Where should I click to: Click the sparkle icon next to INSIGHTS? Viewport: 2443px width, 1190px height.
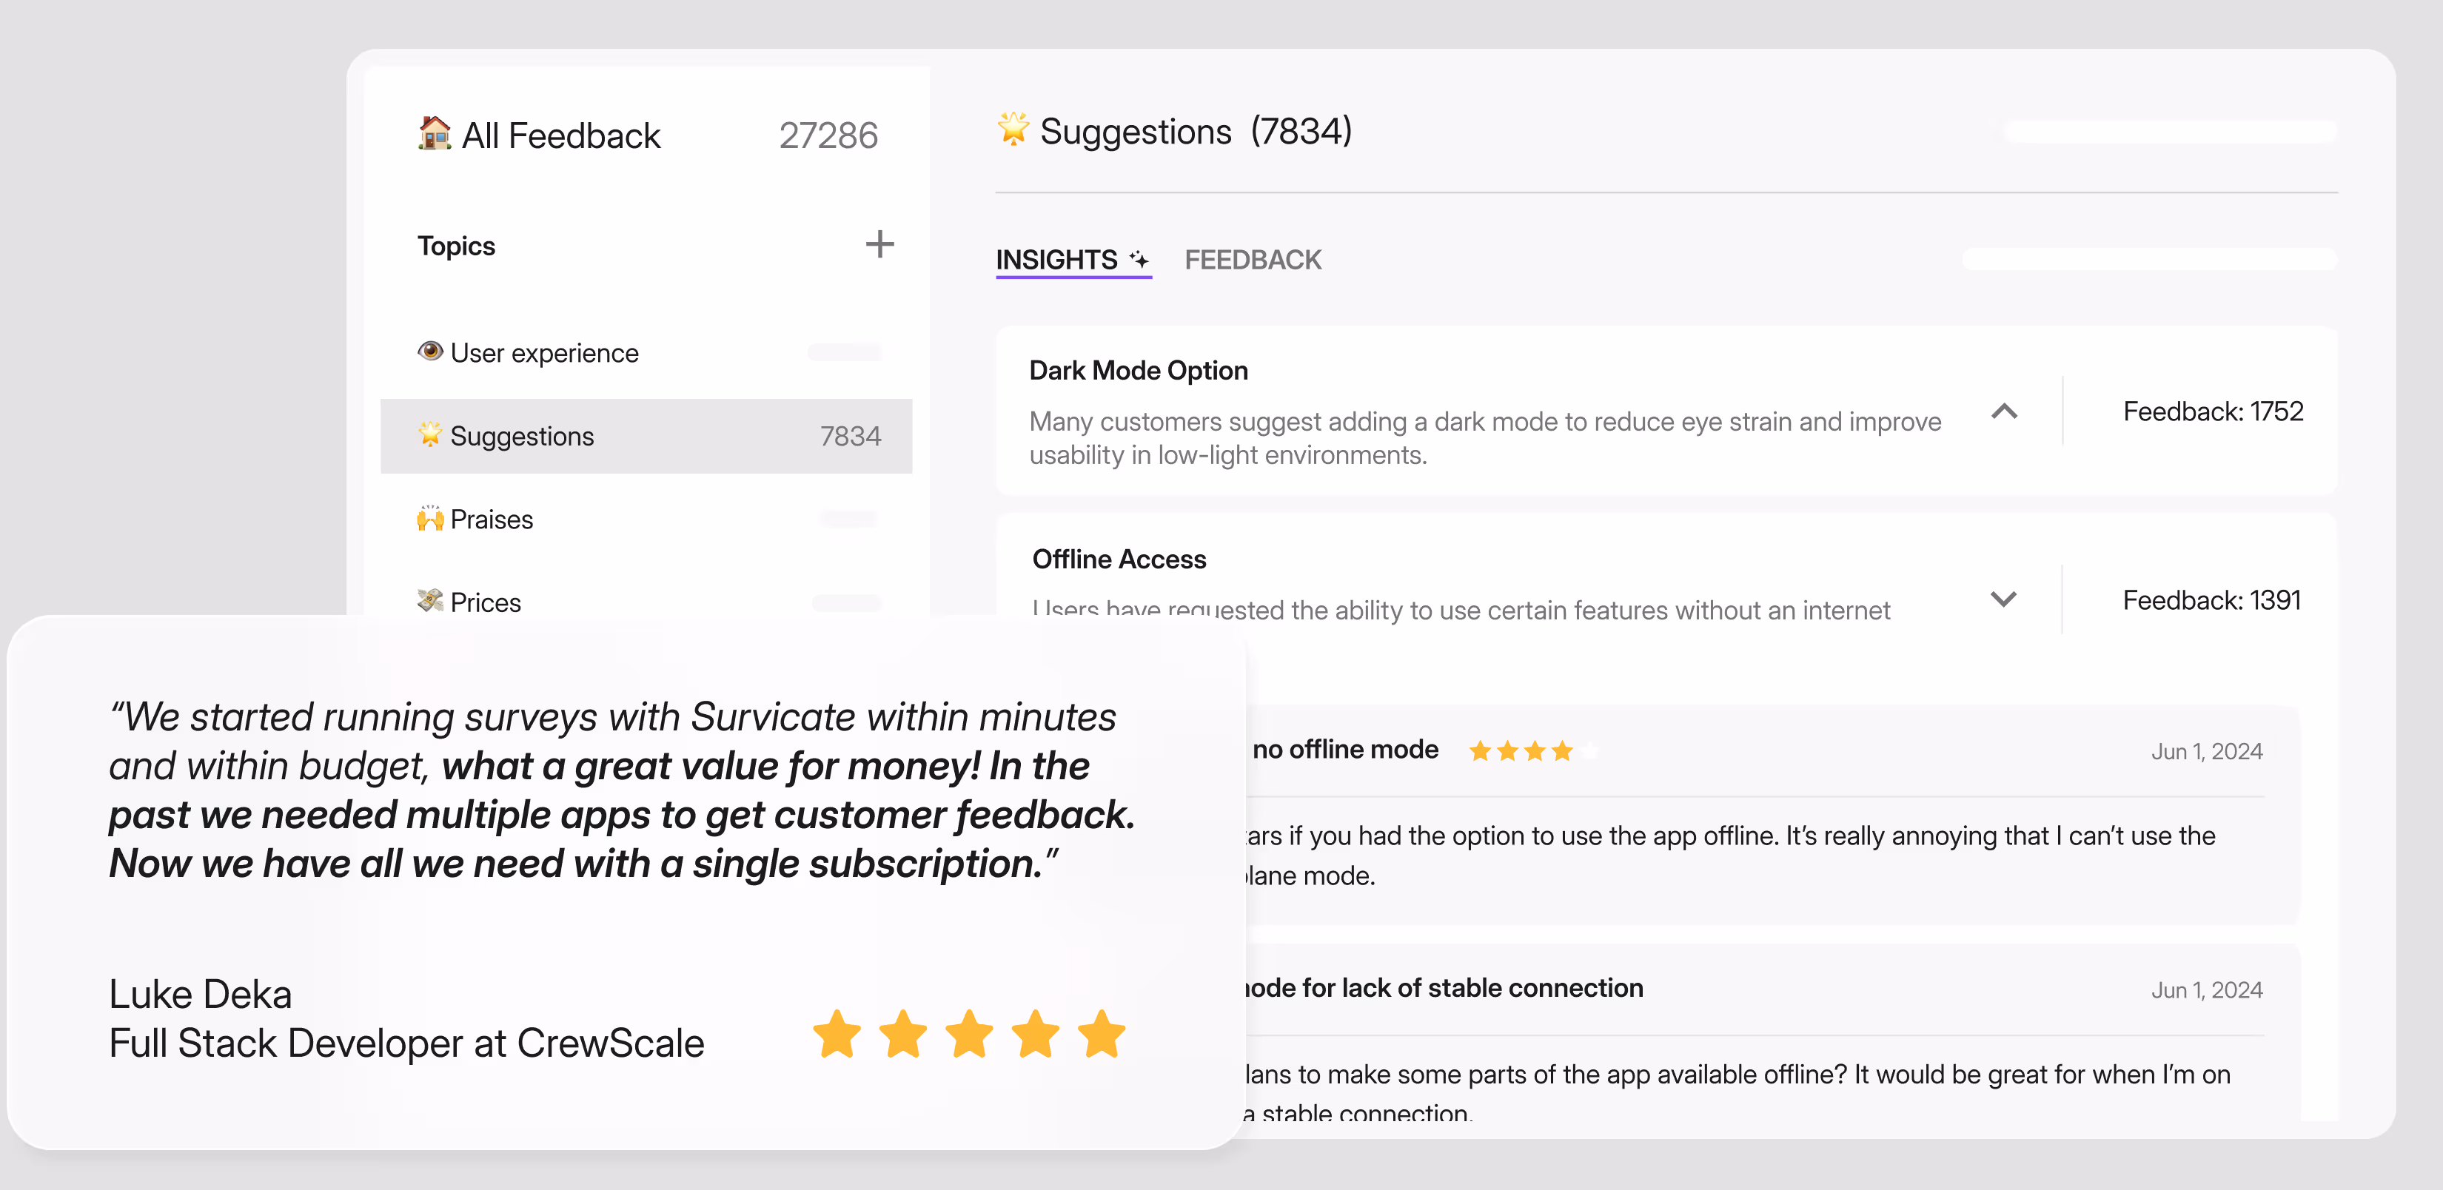tap(1139, 259)
